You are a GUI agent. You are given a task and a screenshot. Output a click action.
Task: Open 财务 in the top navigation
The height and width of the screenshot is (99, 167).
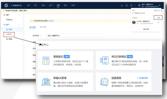65,5
